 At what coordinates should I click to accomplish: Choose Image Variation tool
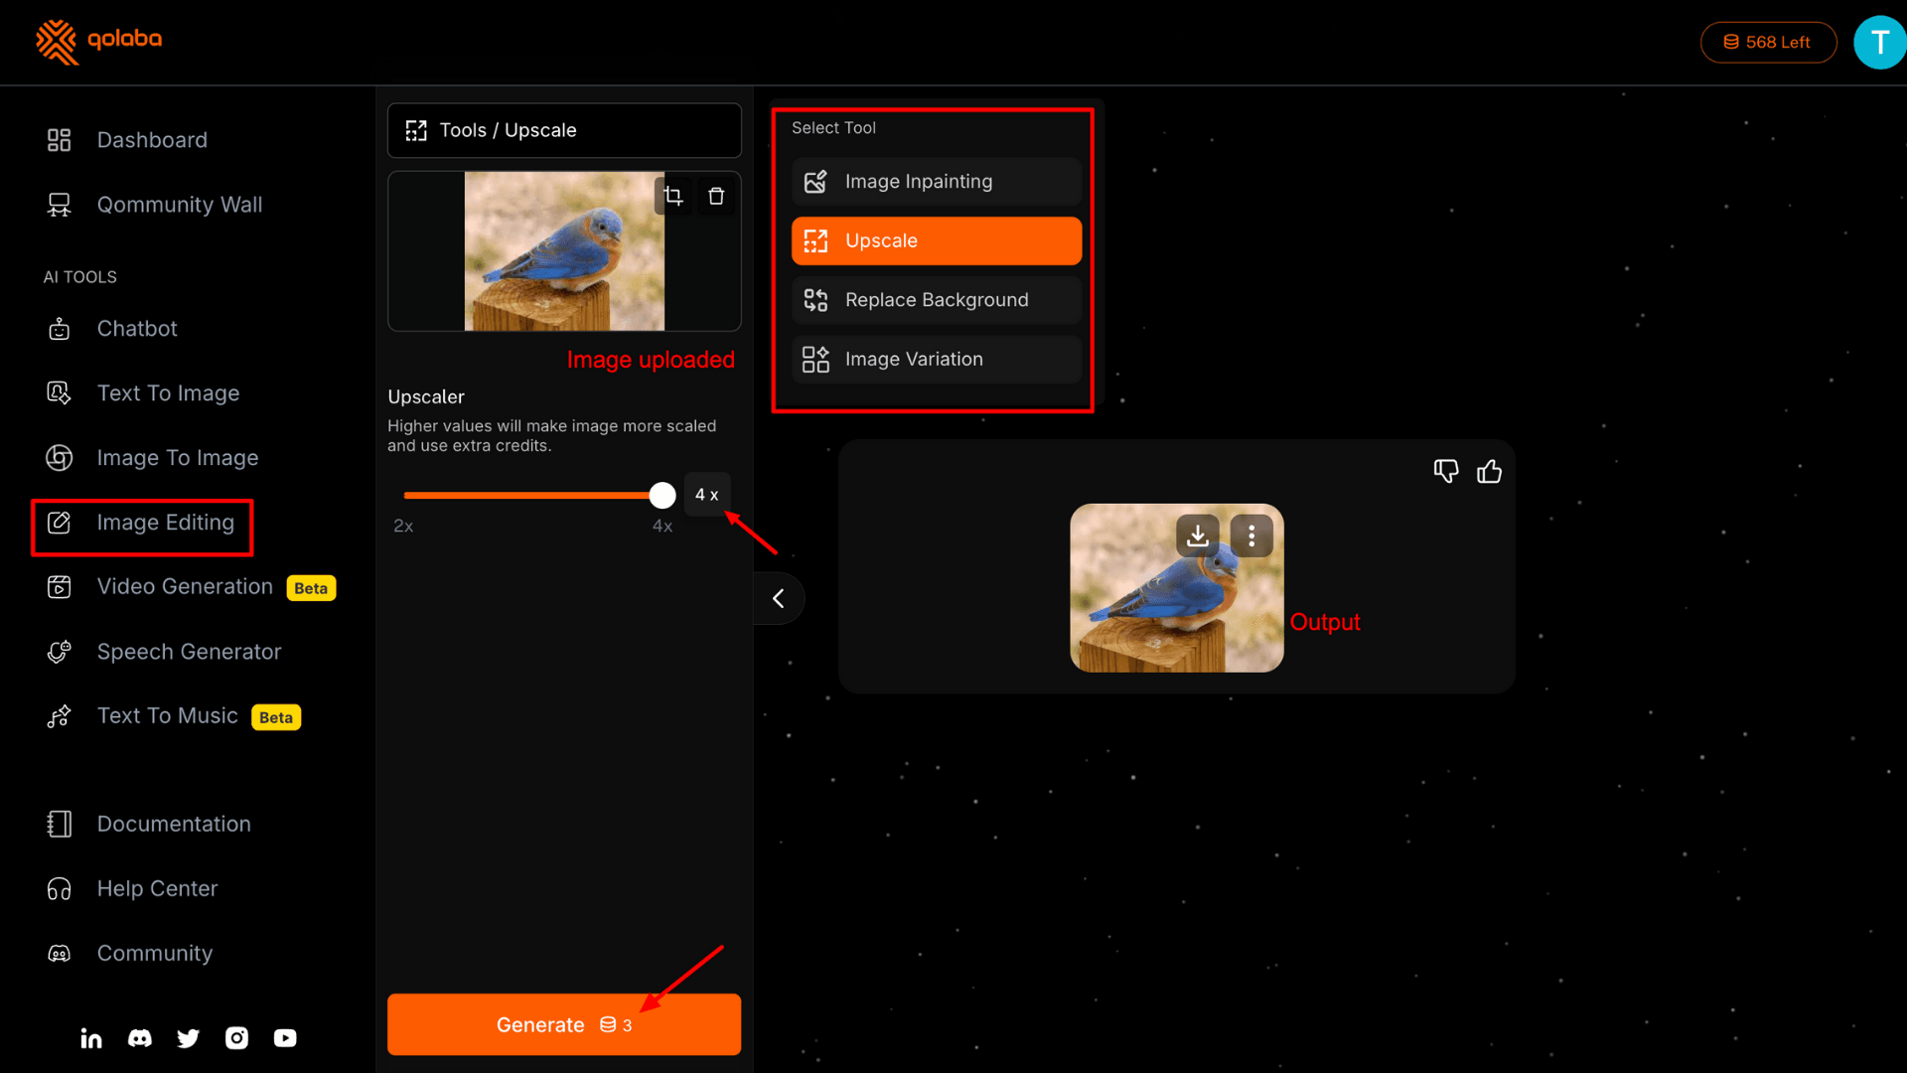(x=937, y=360)
